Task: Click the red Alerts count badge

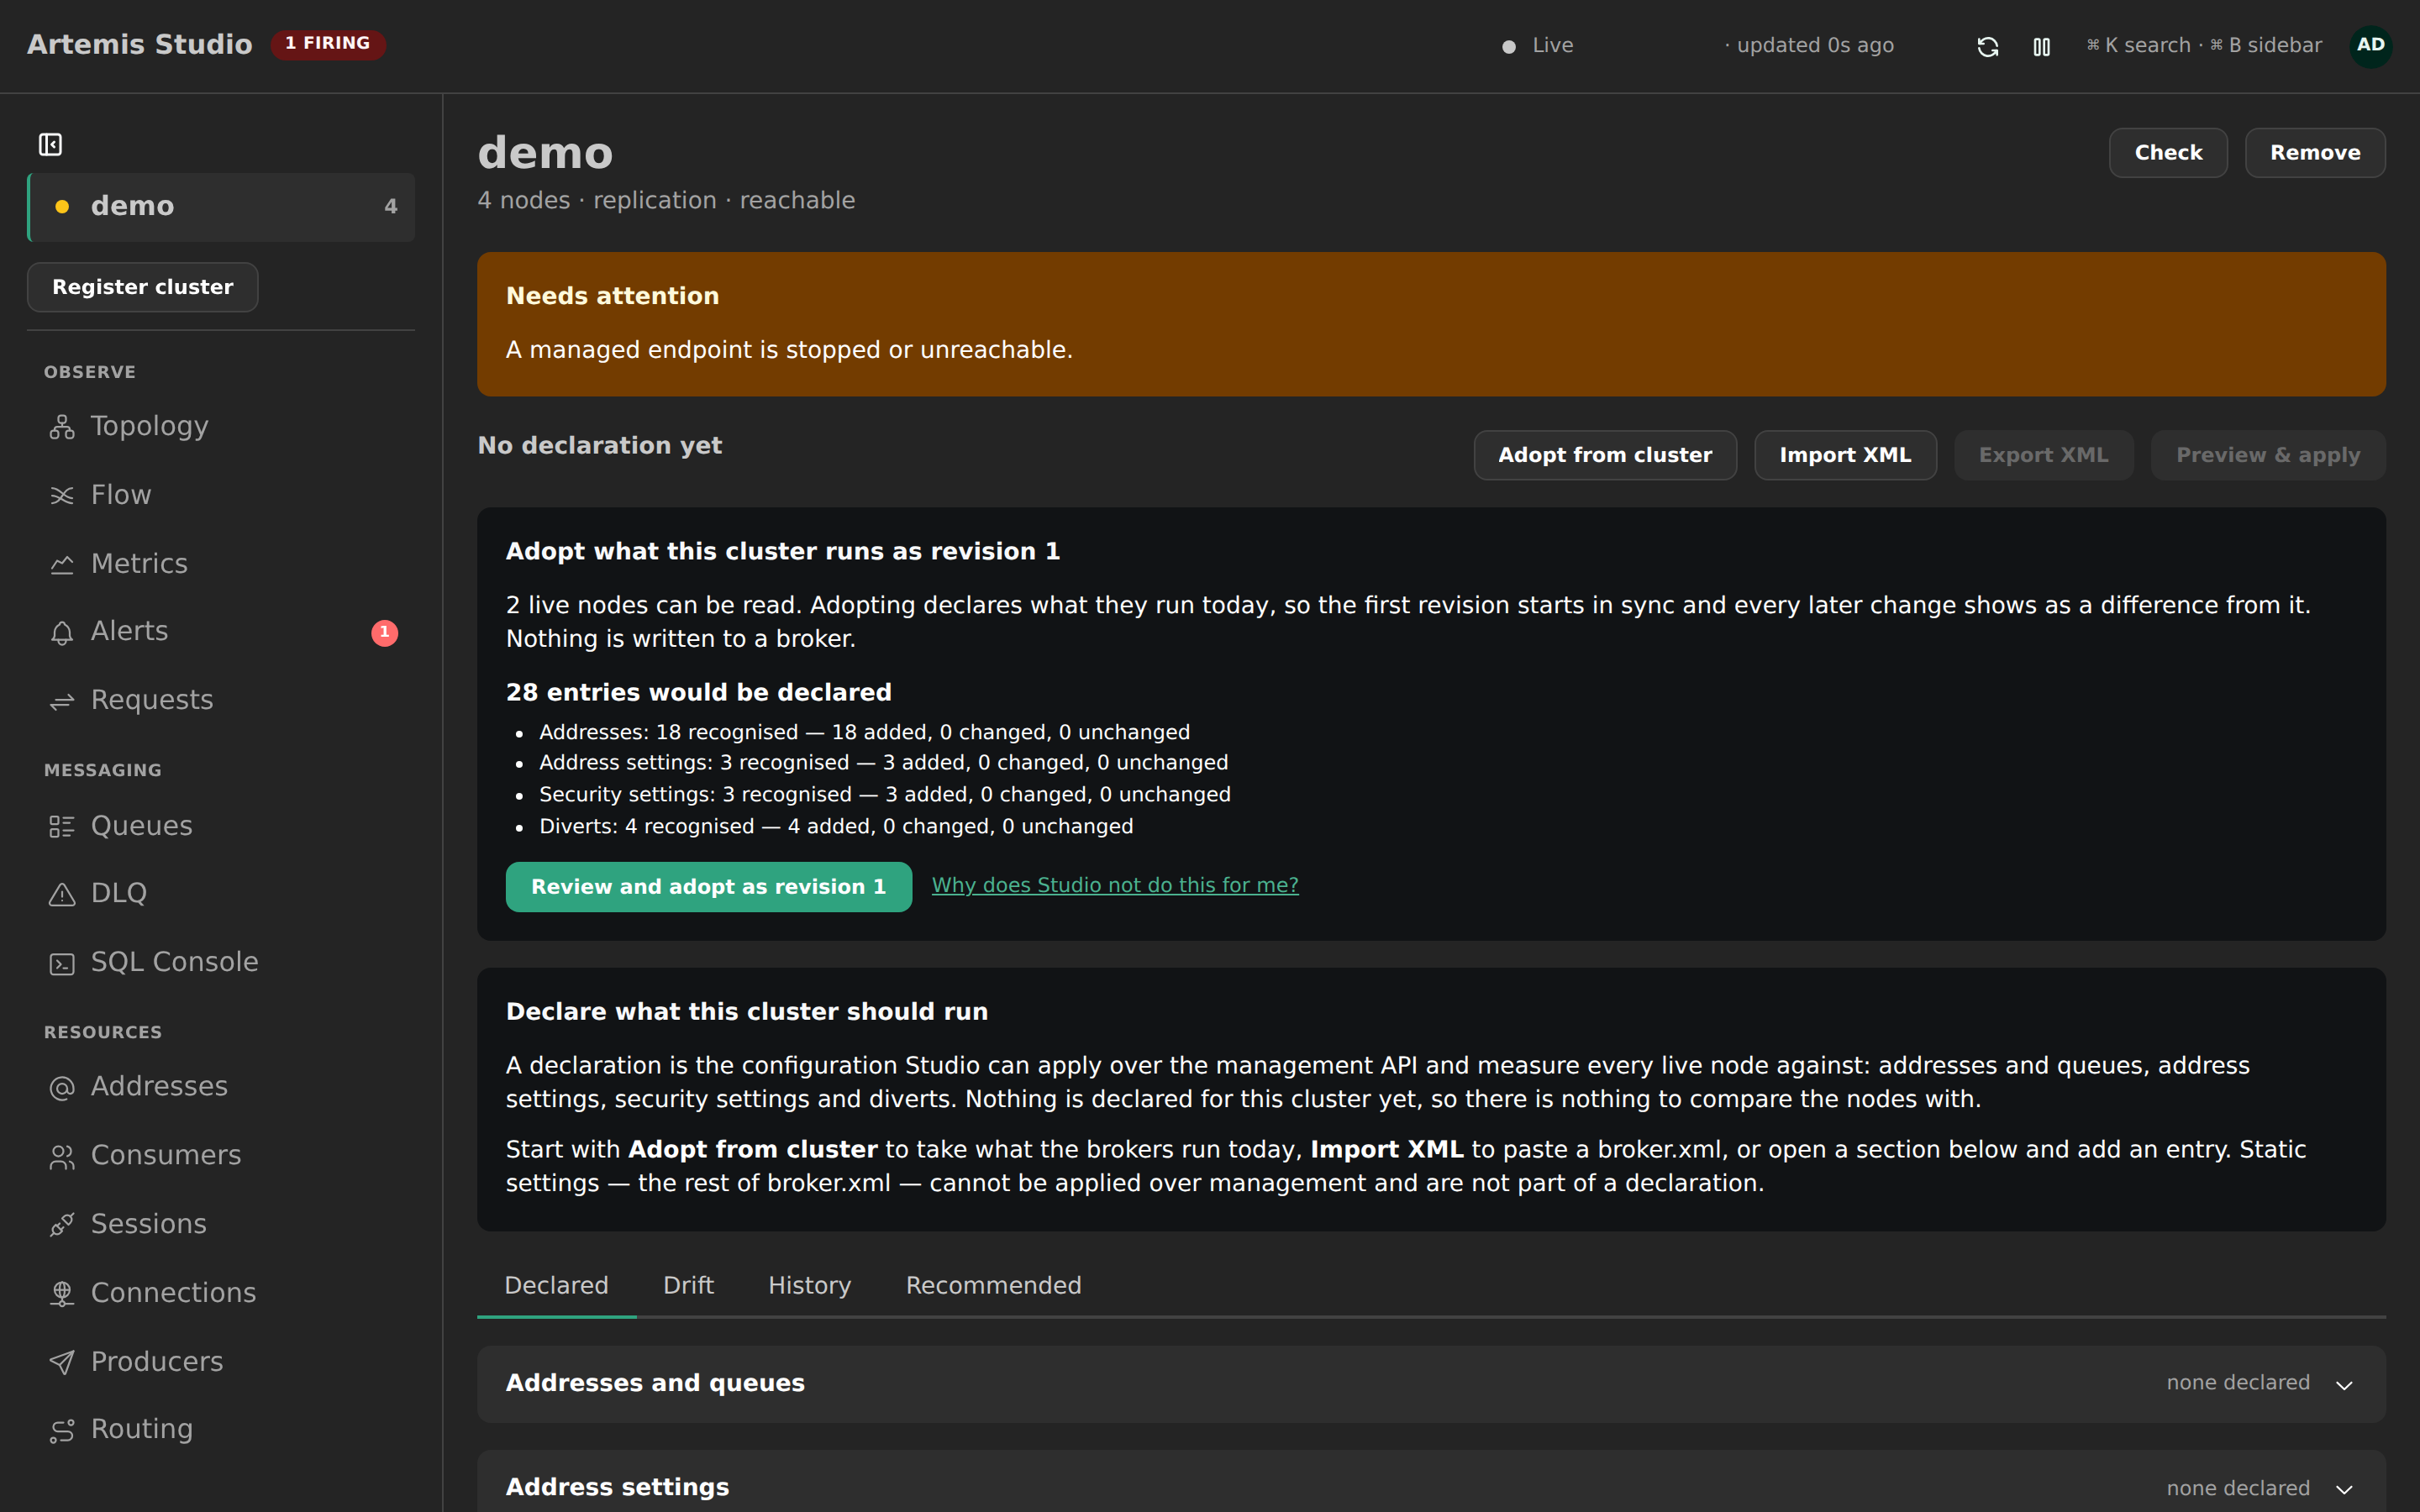Action: (384, 632)
